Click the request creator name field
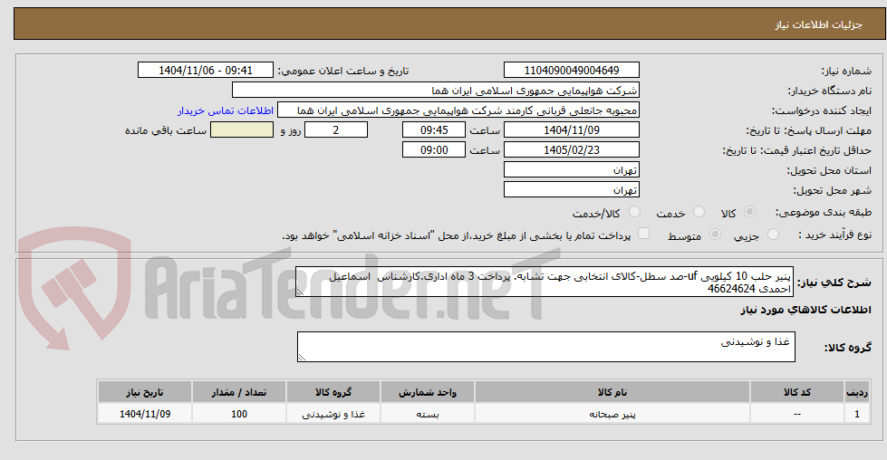The image size is (887, 460). click(458, 110)
